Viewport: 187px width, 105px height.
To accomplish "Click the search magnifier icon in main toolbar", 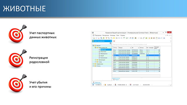I will tap(101, 38).
